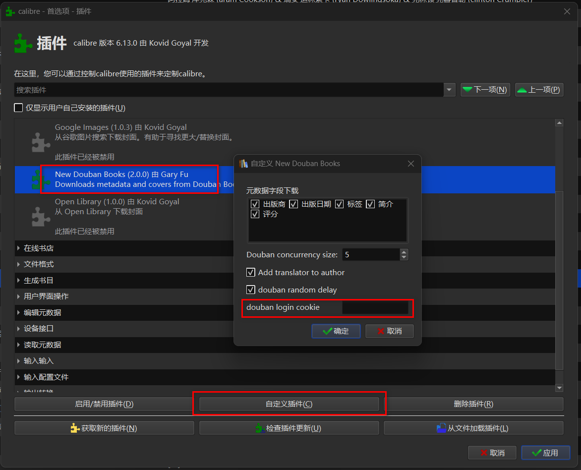The width and height of the screenshot is (581, 470).
Task: Click 从文件加载插件(L) button
Action: click(x=473, y=428)
